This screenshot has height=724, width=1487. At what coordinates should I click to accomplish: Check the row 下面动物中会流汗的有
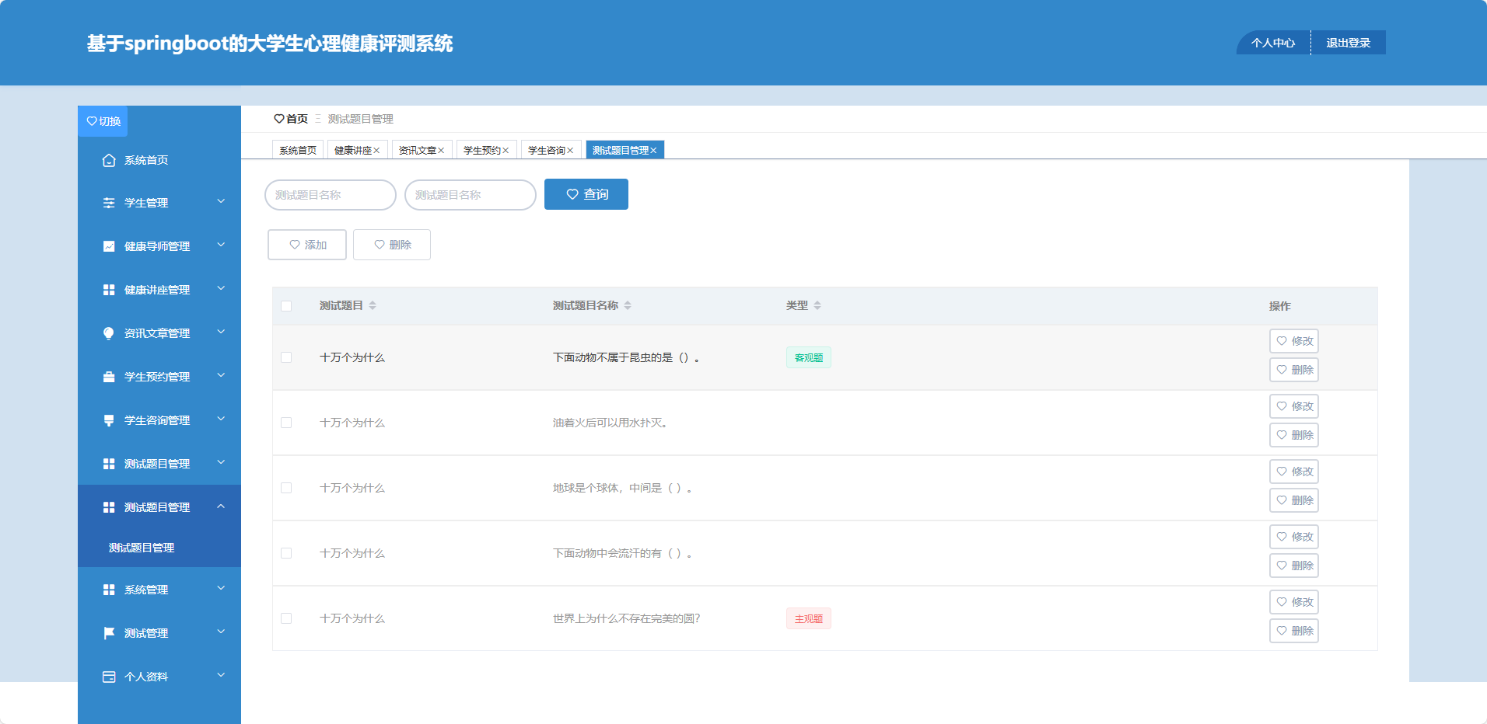pos(286,553)
